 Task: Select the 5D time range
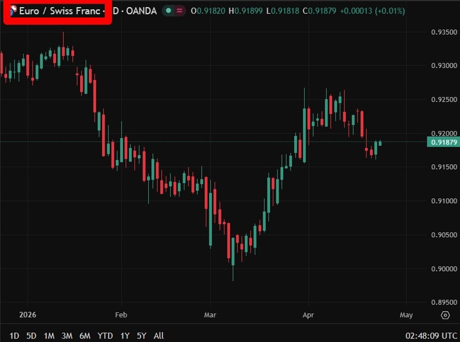tap(31, 335)
